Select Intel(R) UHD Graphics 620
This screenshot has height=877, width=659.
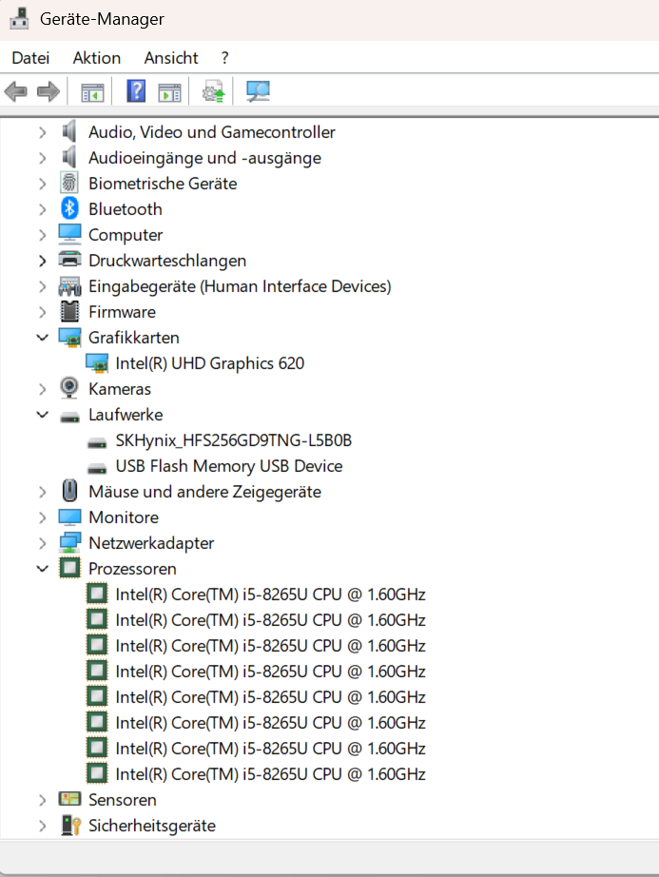[x=209, y=363]
